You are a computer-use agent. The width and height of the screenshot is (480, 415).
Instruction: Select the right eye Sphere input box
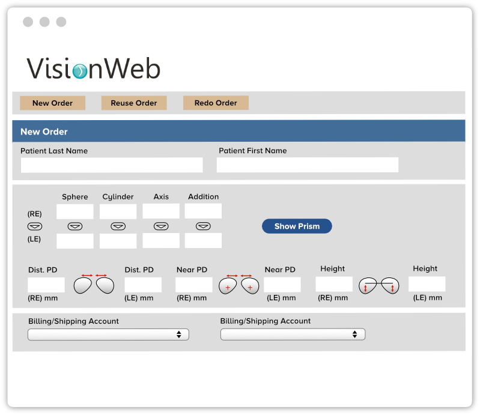tap(75, 211)
